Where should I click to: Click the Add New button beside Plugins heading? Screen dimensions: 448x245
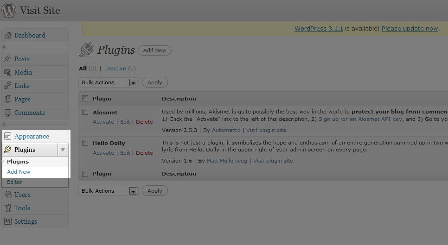tap(154, 50)
